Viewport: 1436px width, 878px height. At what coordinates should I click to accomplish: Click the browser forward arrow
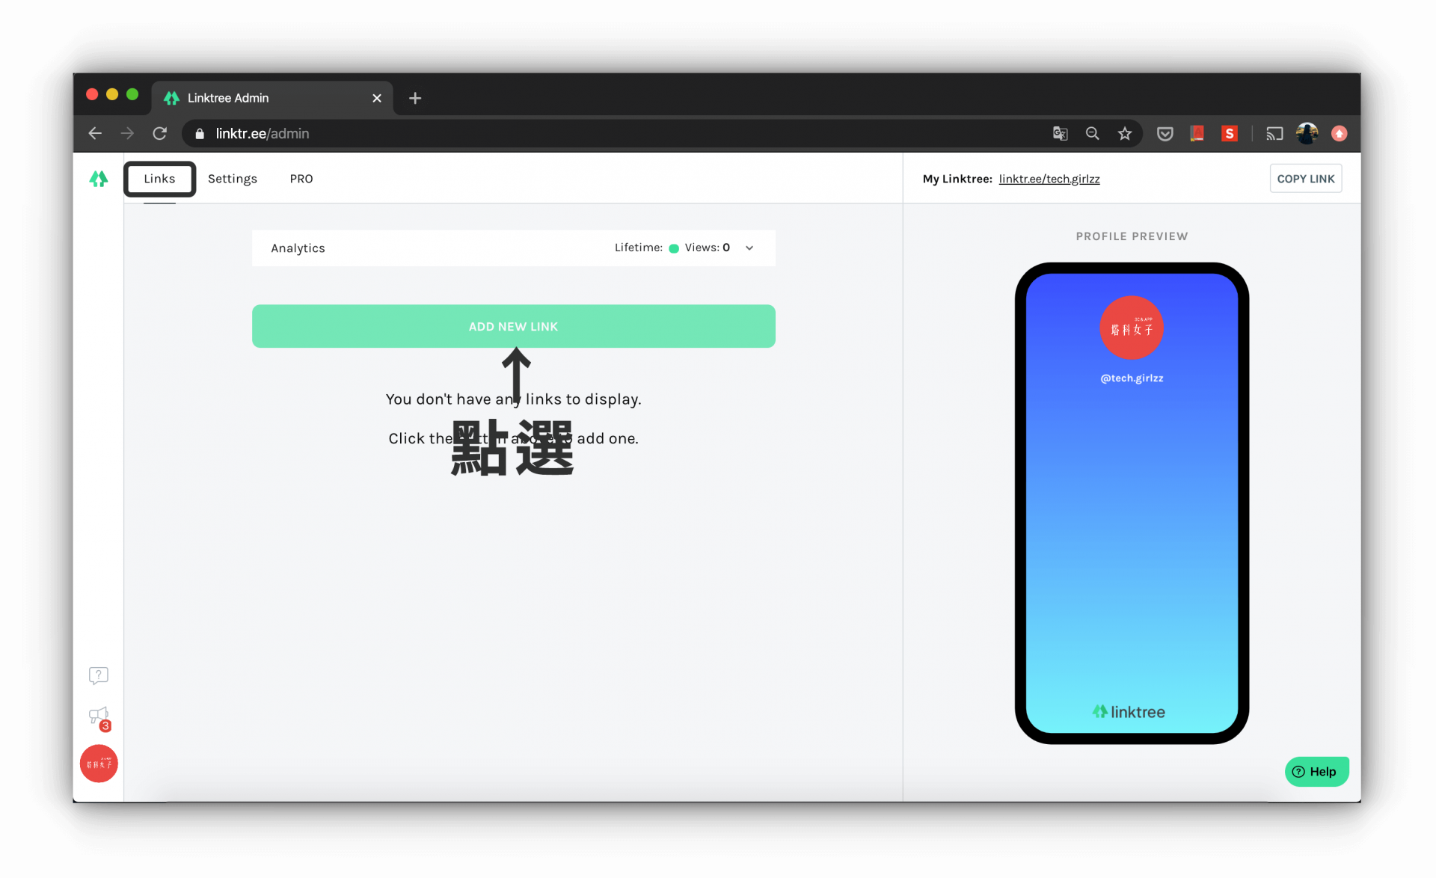[x=127, y=133]
